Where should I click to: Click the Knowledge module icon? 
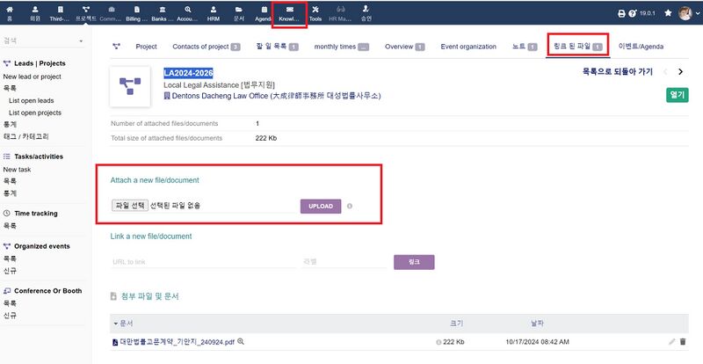[289, 12]
